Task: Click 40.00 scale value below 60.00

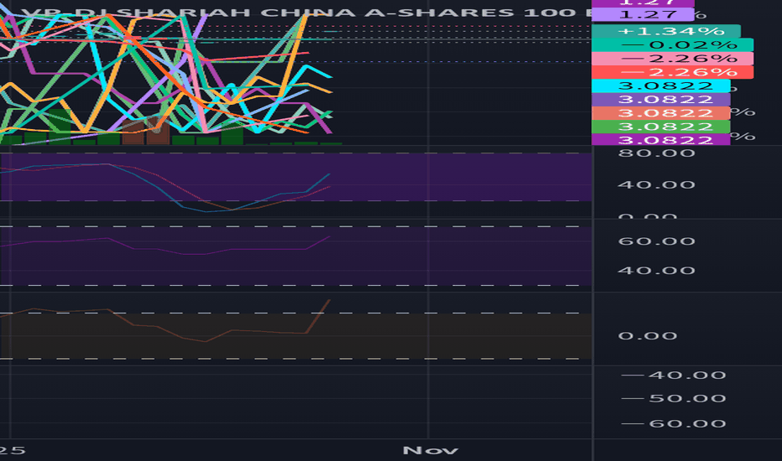Action: [656, 271]
